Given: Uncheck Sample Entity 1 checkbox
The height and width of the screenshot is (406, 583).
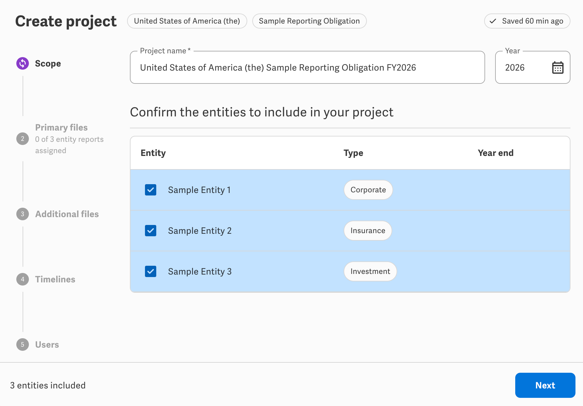Looking at the screenshot, I should 151,190.
